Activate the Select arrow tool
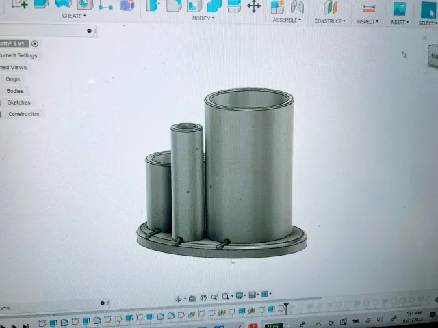 tap(428, 10)
